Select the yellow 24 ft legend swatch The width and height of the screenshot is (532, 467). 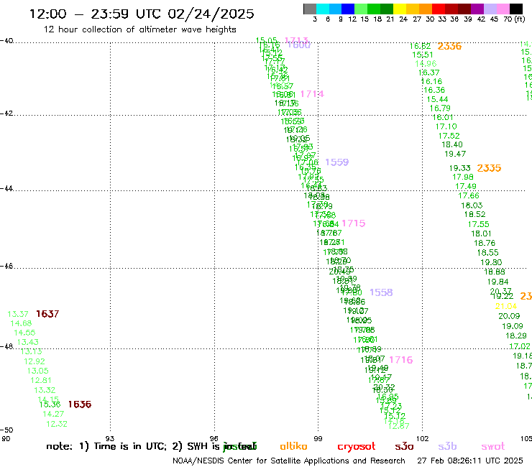[400, 9]
